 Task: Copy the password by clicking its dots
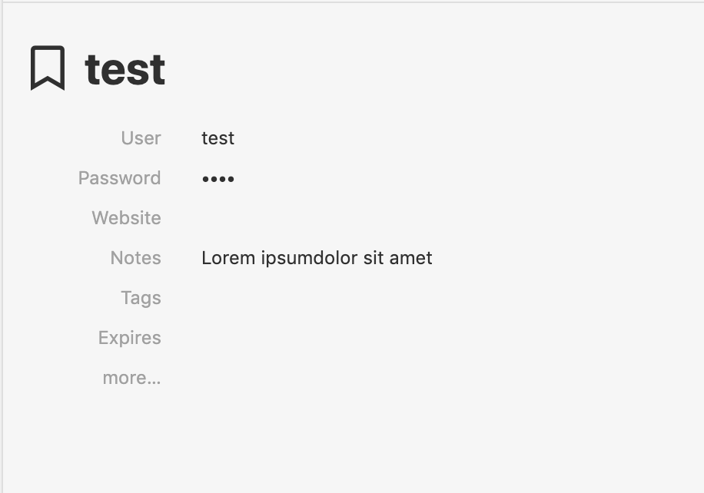[218, 178]
